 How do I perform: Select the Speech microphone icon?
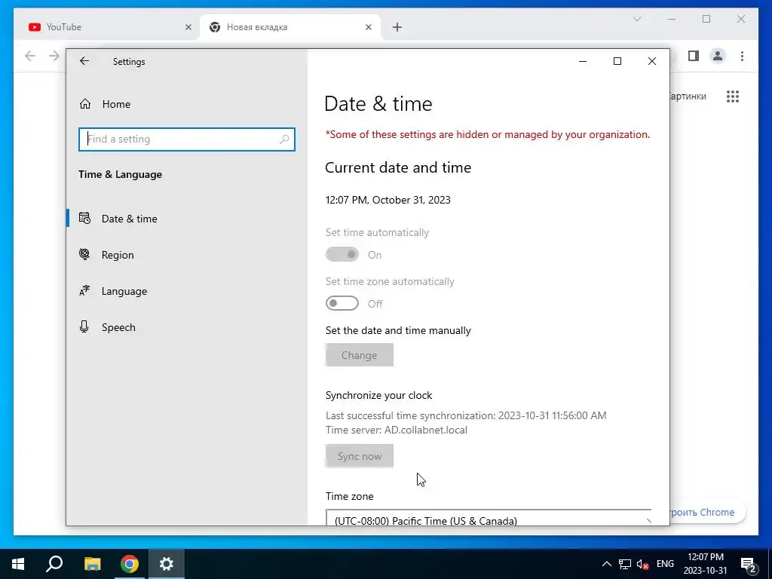[84, 327]
